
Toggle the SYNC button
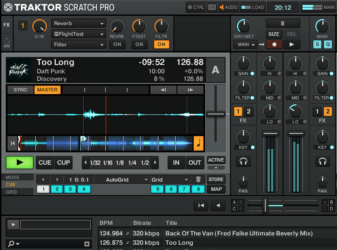click(21, 90)
